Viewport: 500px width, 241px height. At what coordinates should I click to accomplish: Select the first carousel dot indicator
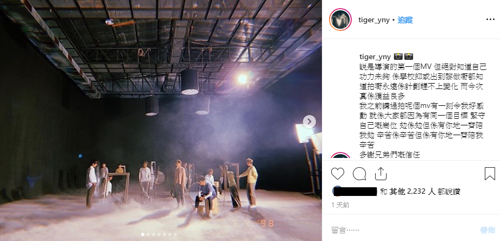(x=143, y=234)
